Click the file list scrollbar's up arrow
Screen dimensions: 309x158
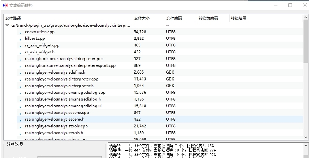[x=306, y=17]
